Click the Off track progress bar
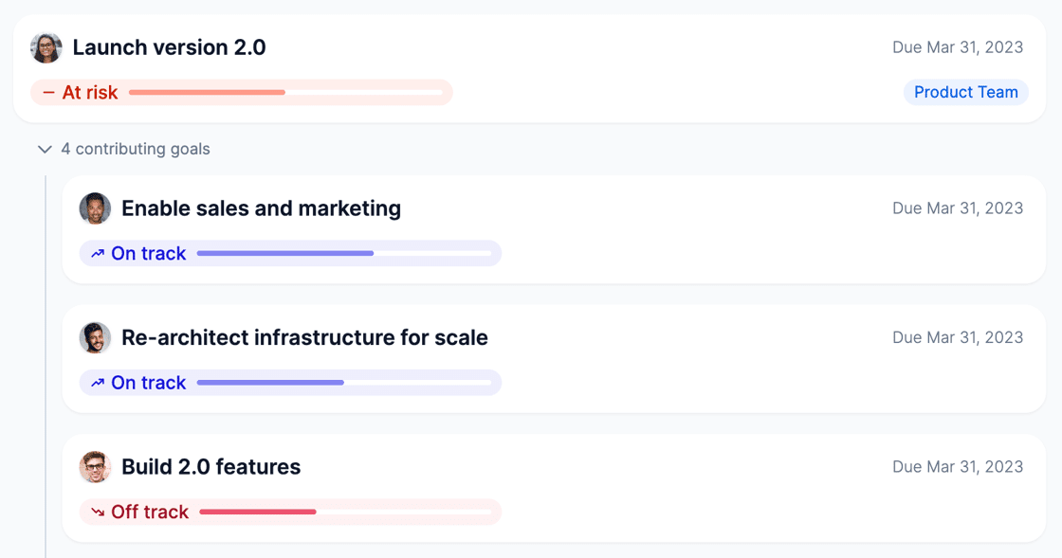The height and width of the screenshot is (558, 1062). (345, 513)
